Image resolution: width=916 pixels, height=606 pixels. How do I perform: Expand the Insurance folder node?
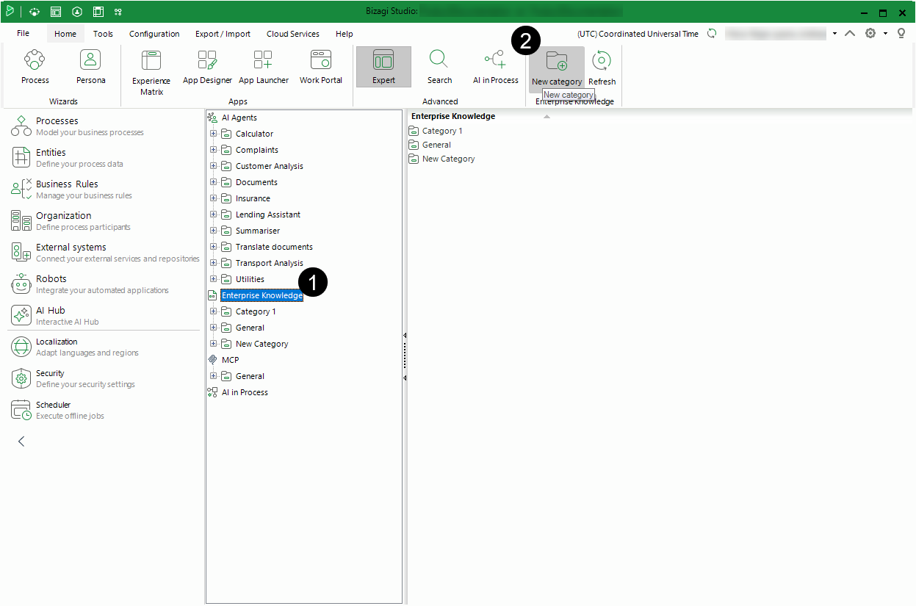(x=214, y=198)
